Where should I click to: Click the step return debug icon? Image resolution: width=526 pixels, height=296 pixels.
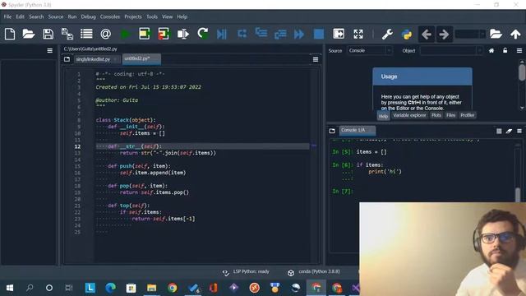coord(280,34)
